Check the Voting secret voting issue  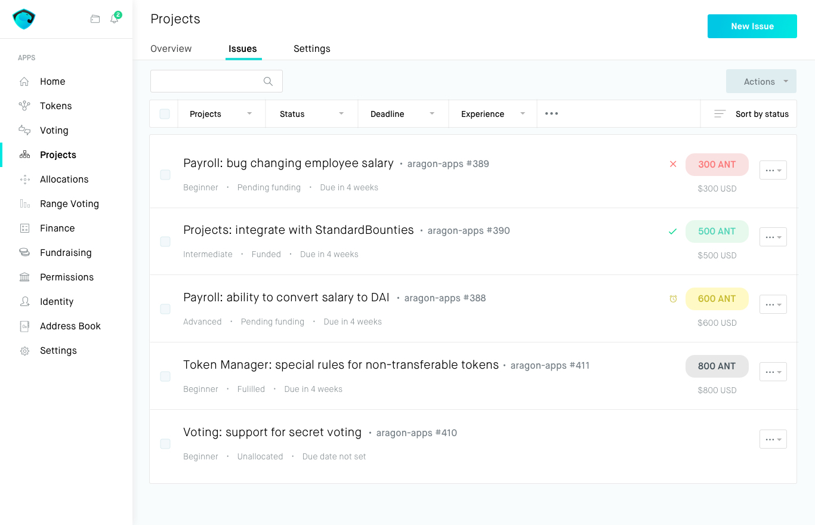click(x=165, y=444)
